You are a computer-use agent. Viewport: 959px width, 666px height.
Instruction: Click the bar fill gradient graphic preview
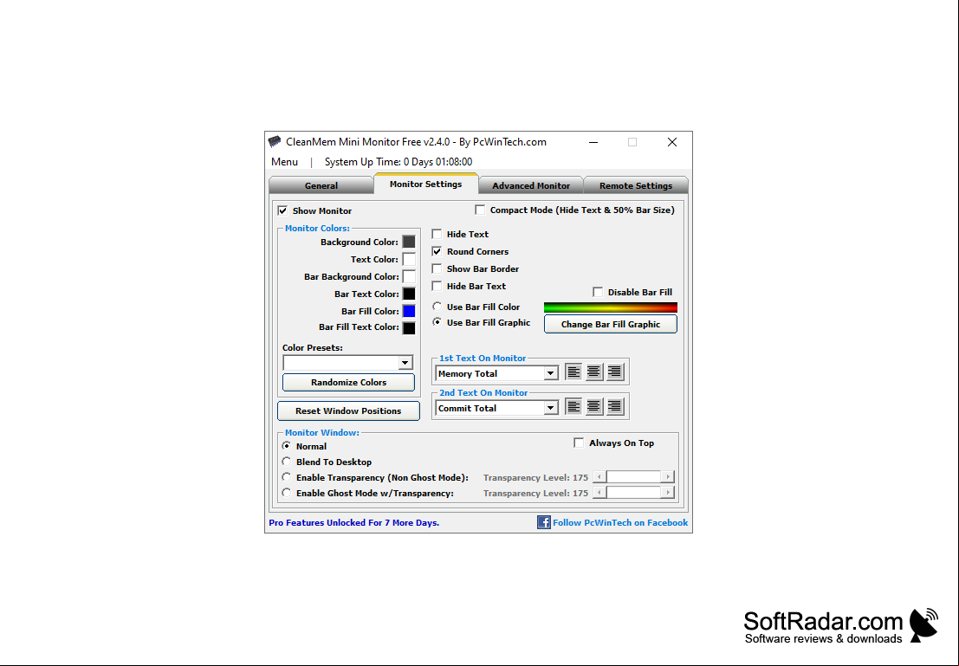pos(611,307)
